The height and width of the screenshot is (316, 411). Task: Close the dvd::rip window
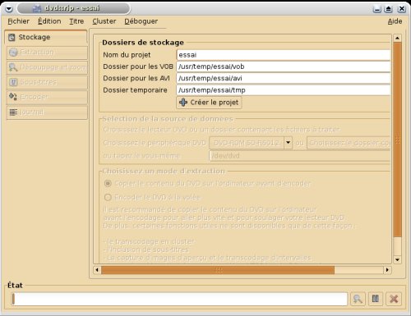pos(402,9)
